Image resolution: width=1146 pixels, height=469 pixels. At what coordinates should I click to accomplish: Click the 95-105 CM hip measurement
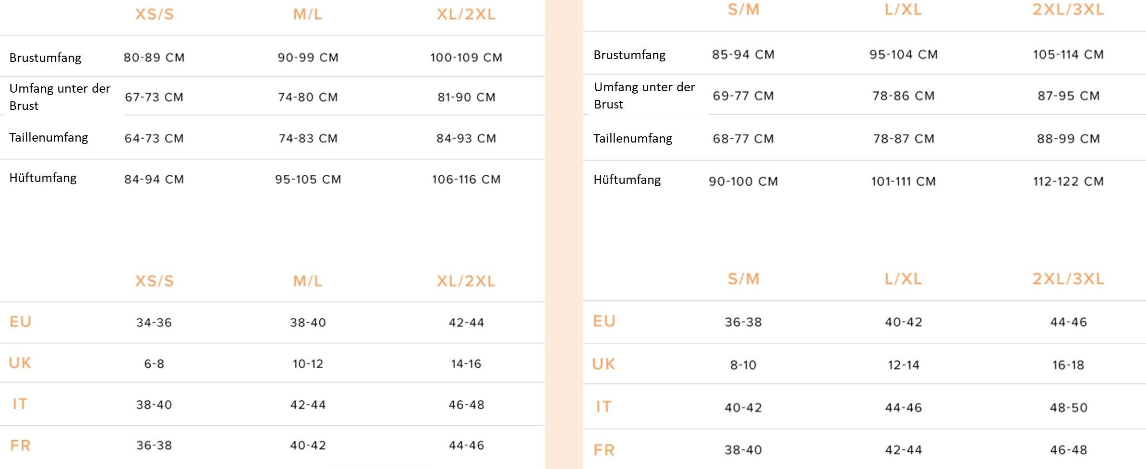[x=308, y=180]
